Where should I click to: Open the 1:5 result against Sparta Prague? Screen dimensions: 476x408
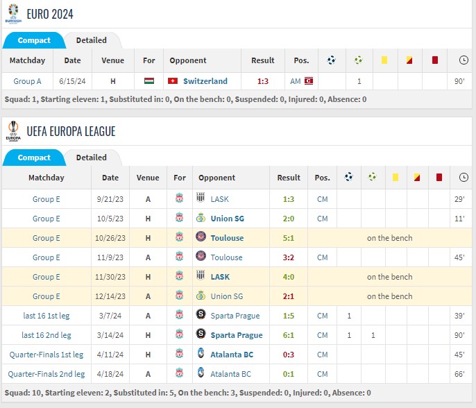[289, 316]
